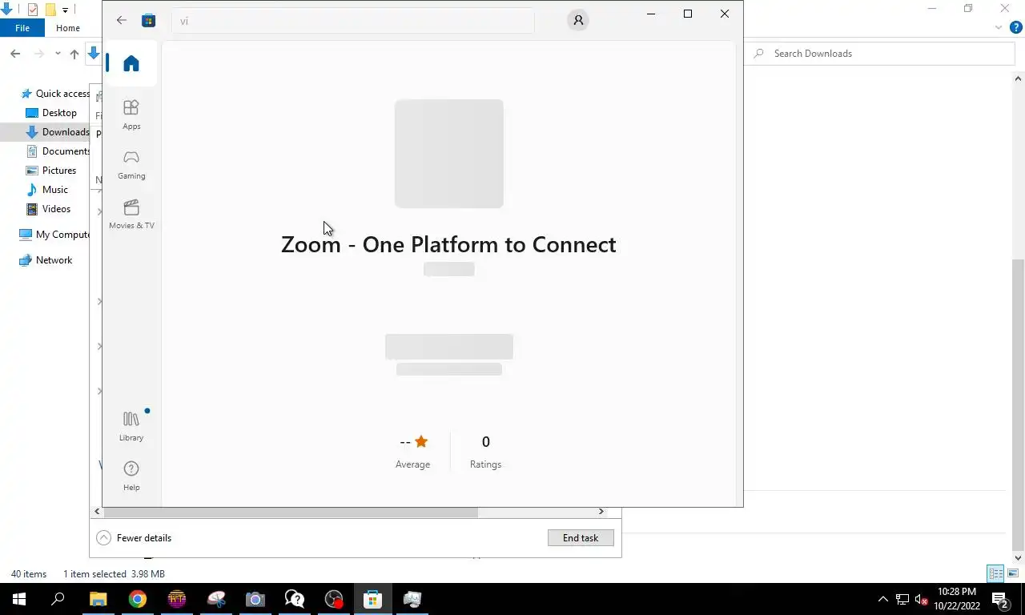Open OBS Studio from taskbar

(x=334, y=599)
